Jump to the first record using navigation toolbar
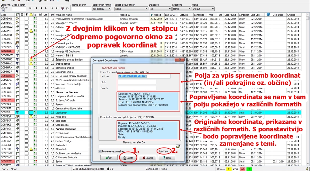 30,8
